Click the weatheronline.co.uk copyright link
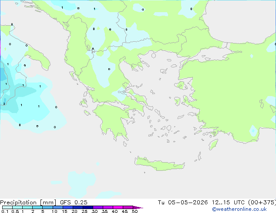Screen dimensions: 276x213 tap(239, 209)
